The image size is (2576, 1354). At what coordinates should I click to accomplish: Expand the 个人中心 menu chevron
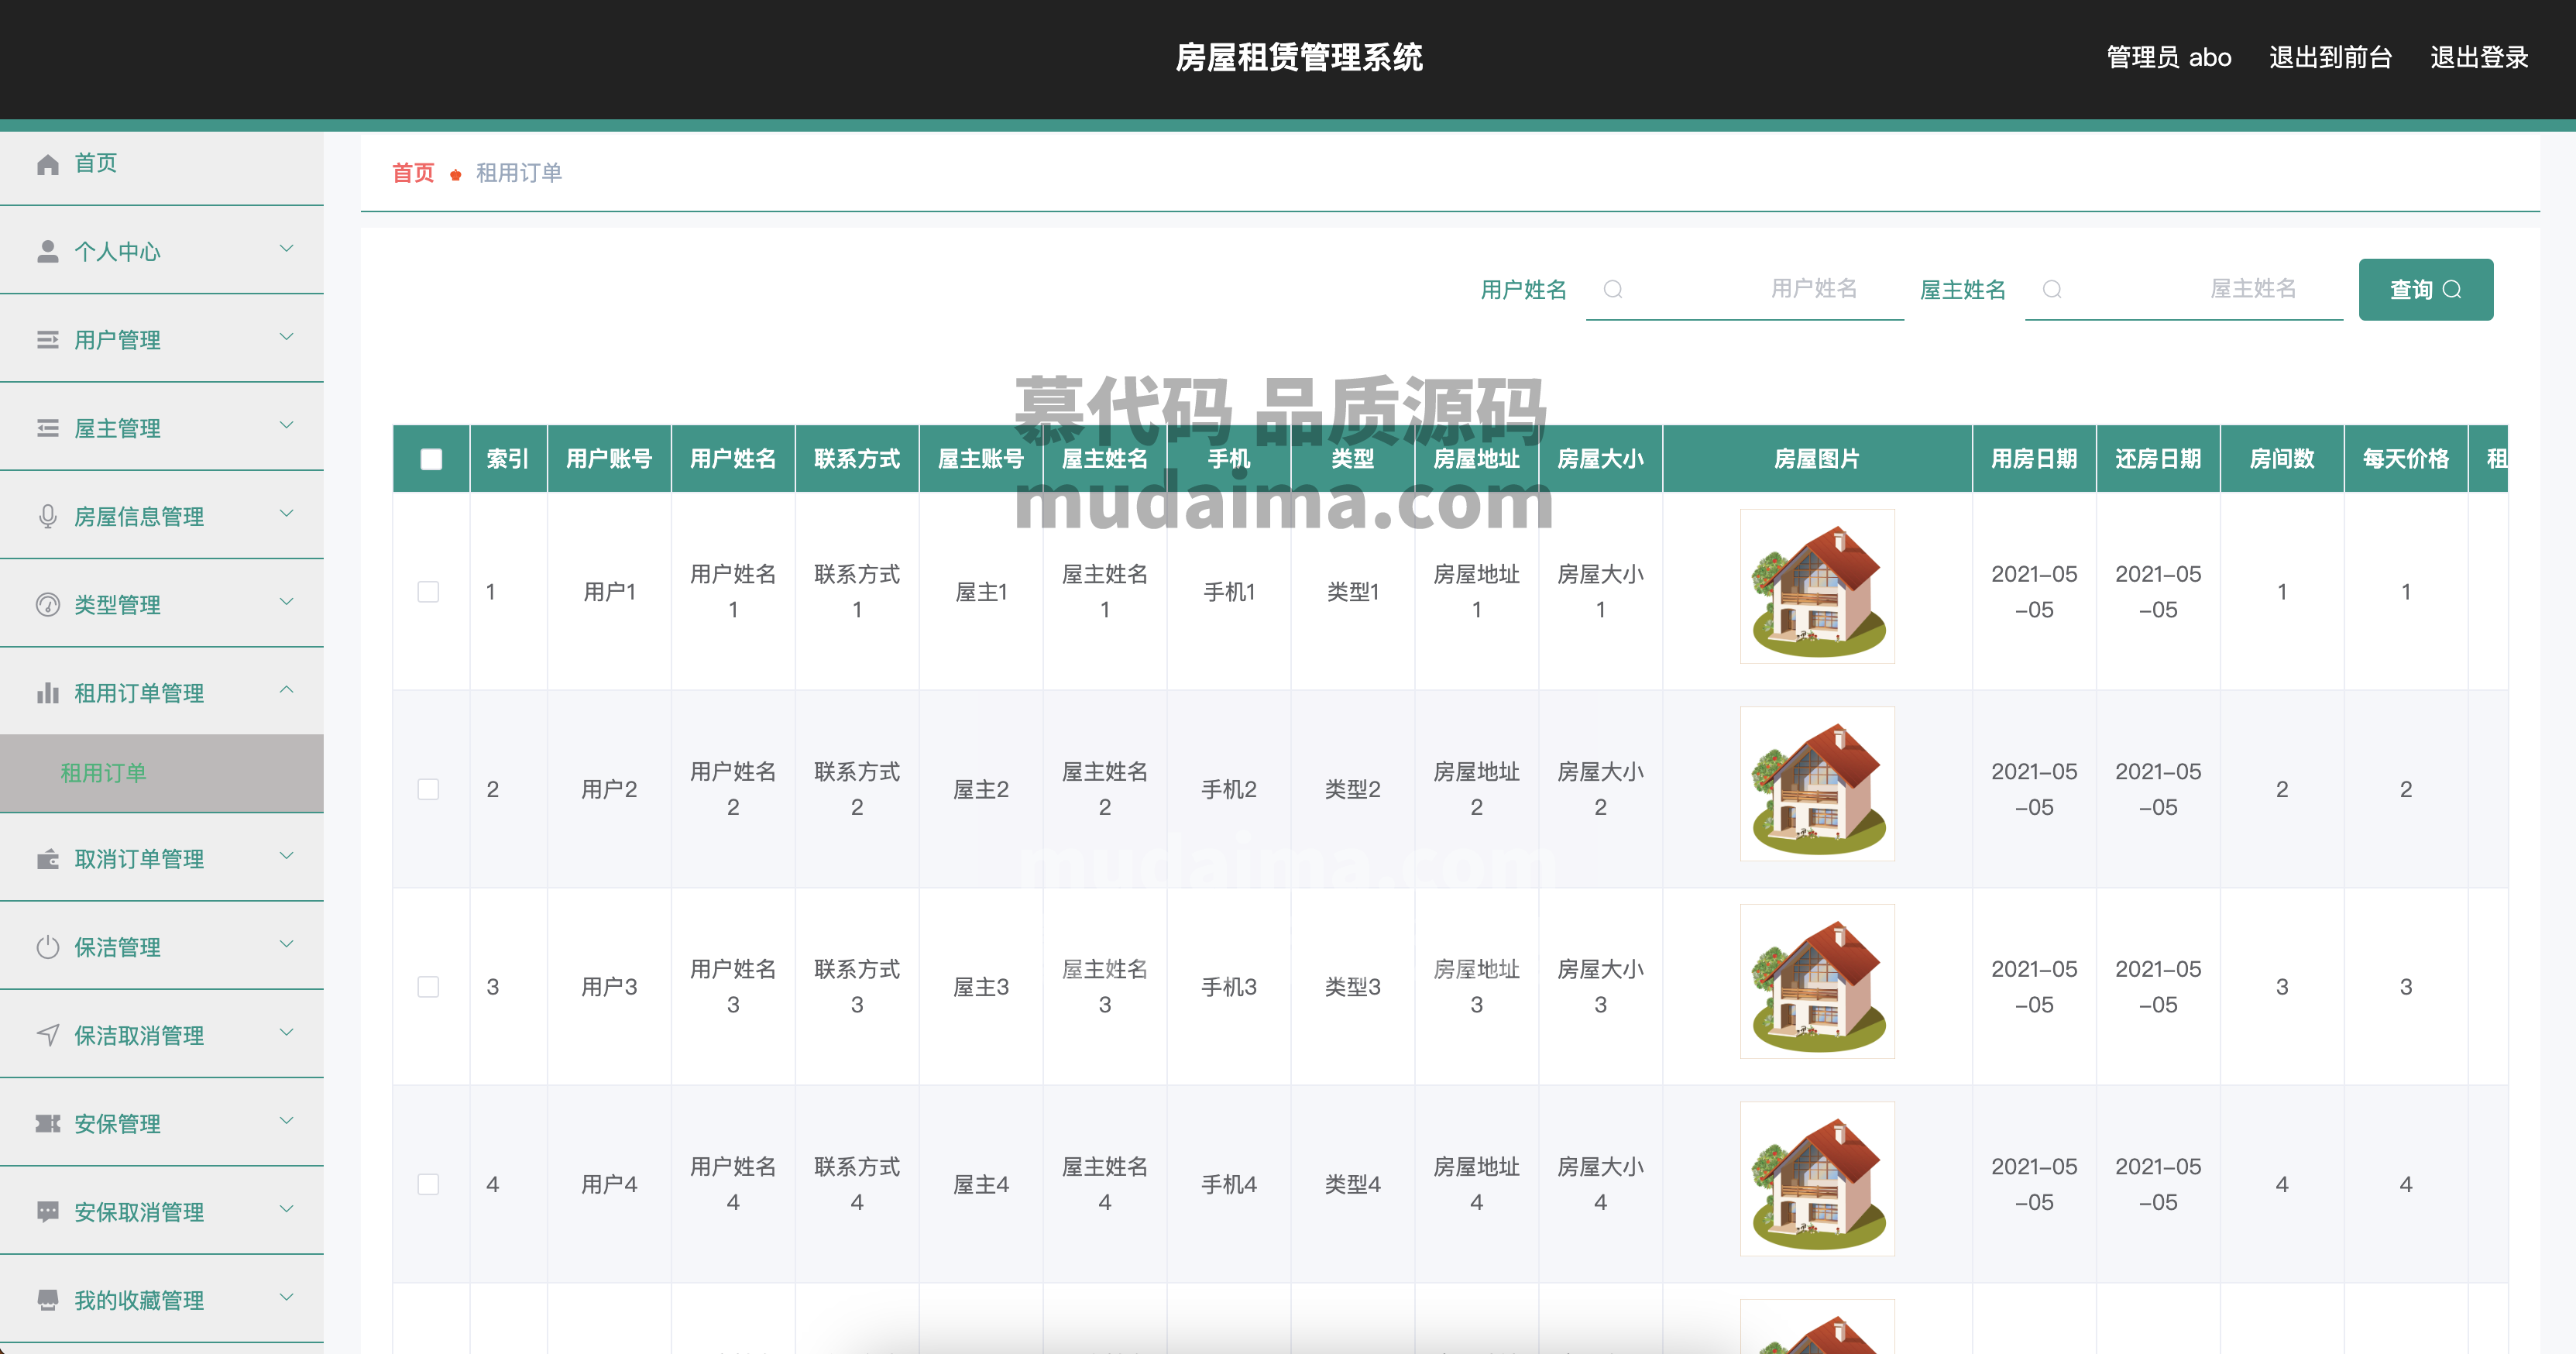pyautogui.click(x=287, y=249)
